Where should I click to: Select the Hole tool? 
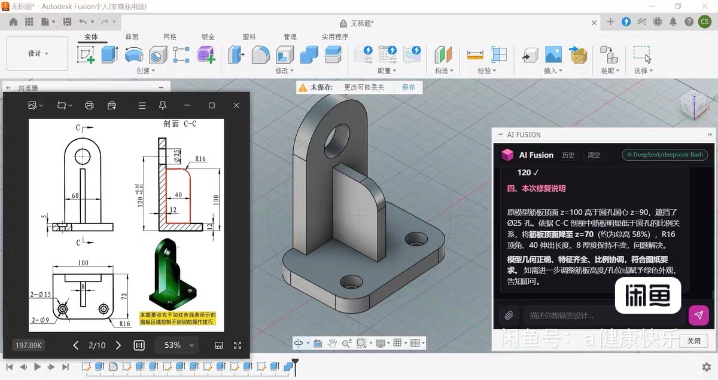click(x=157, y=55)
